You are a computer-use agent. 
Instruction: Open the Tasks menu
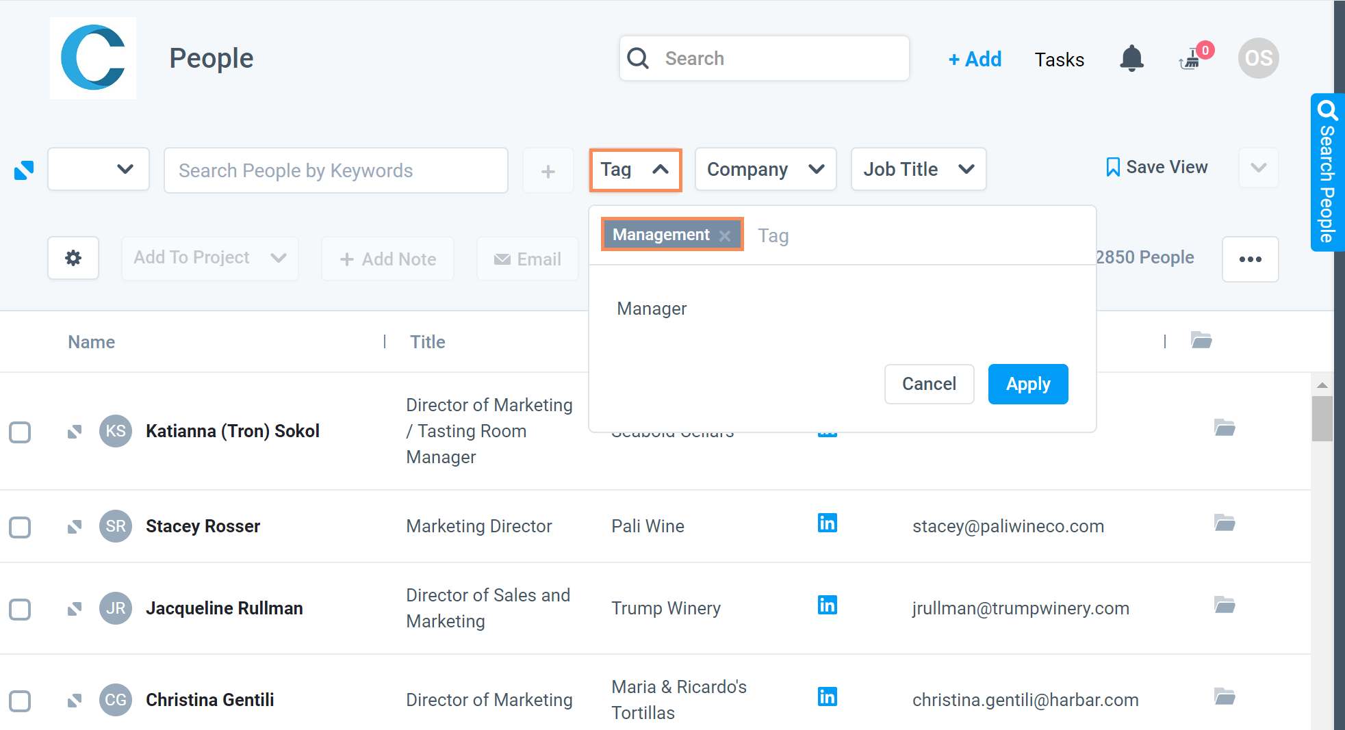(1059, 60)
